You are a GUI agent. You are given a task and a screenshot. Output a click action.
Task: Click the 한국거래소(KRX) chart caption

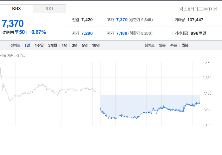coord(13,56)
